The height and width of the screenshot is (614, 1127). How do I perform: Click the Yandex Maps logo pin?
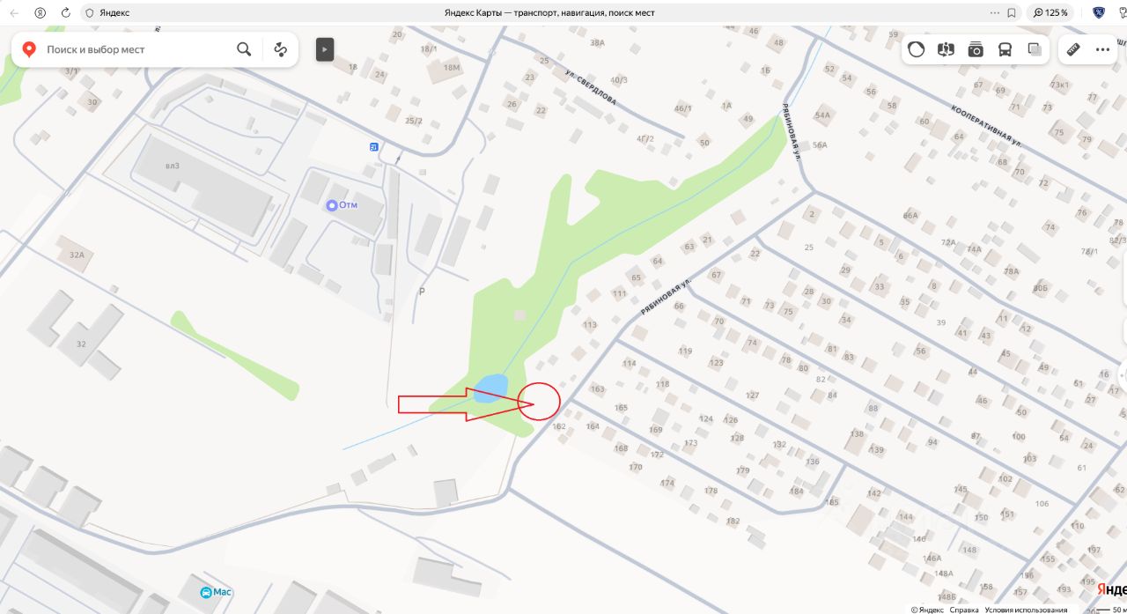(29, 49)
